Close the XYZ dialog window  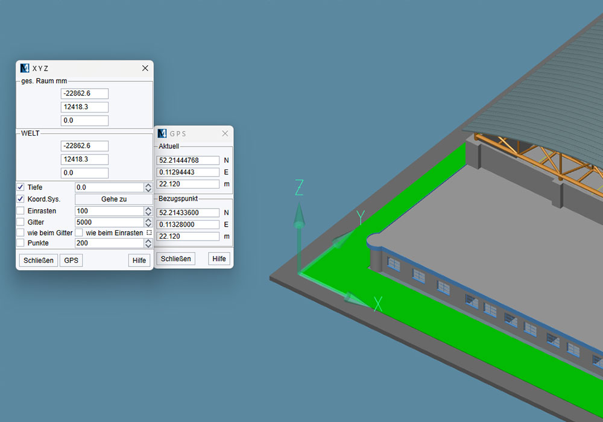pos(145,68)
